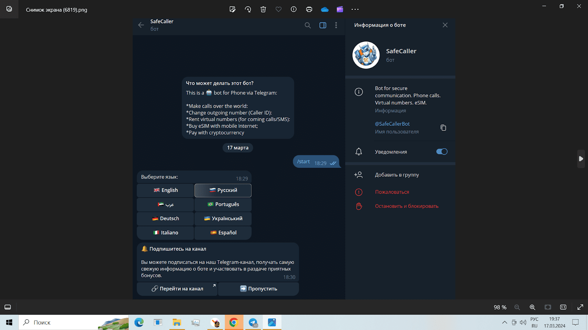The width and height of the screenshot is (588, 330).
Task: Click the fit to window icon
Action: 548,307
